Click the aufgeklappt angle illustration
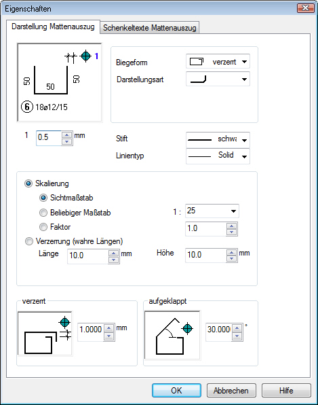The height and width of the screenshot is (405, 318). pos(172,335)
